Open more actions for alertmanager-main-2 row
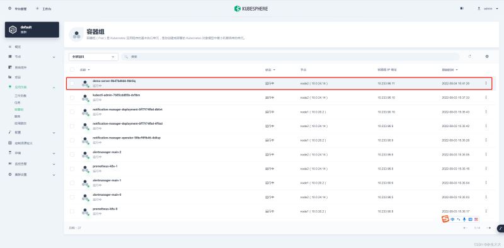Image resolution: width=504 pixels, height=248 pixels. click(x=486, y=154)
